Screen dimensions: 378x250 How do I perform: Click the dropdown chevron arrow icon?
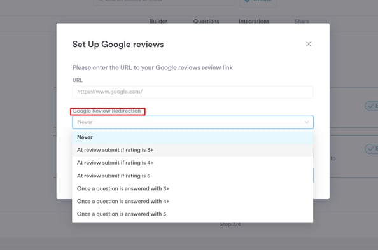coord(307,122)
